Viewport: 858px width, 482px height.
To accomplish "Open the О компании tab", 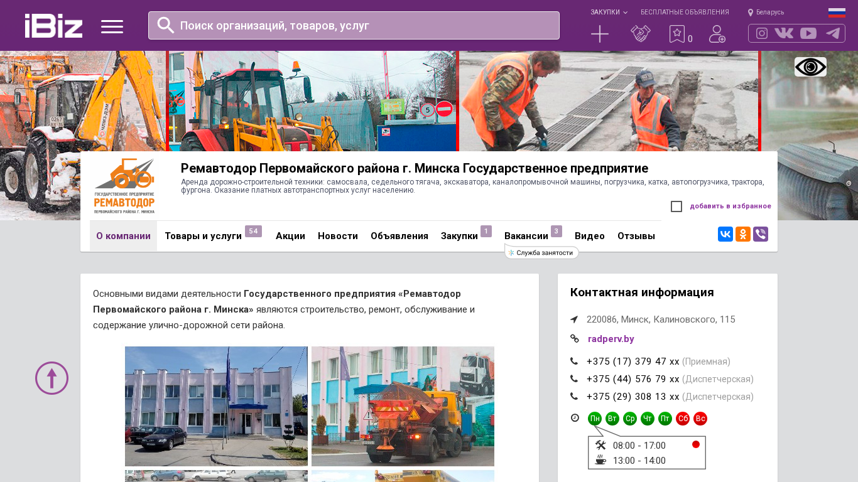I will tap(123, 236).
